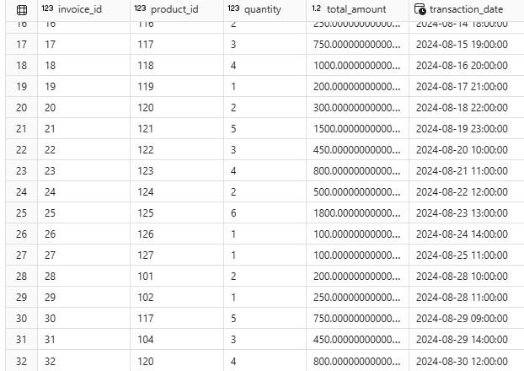
Task: Click quantity cell 5 in row 21
Action: pyautogui.click(x=265, y=128)
